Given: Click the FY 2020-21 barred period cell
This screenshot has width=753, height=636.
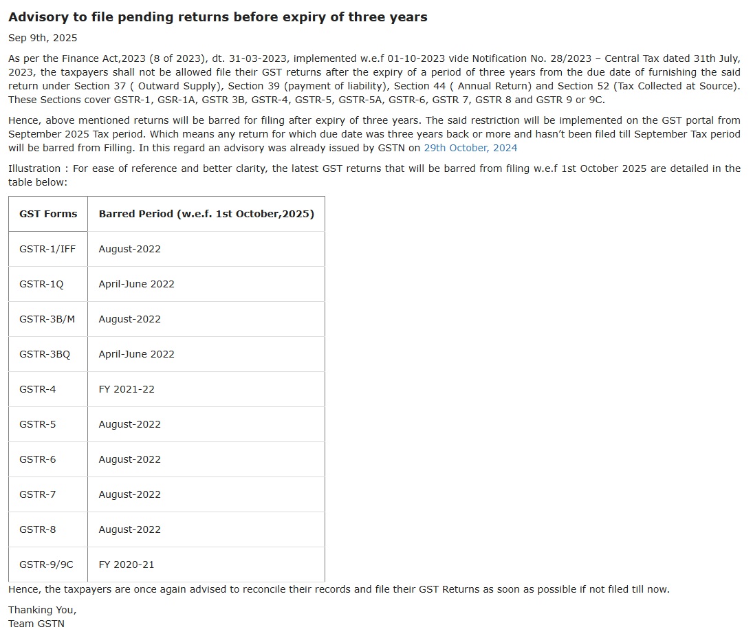Looking at the screenshot, I should coord(127,564).
